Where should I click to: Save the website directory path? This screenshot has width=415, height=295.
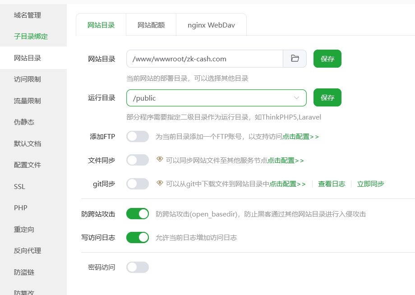(x=327, y=58)
